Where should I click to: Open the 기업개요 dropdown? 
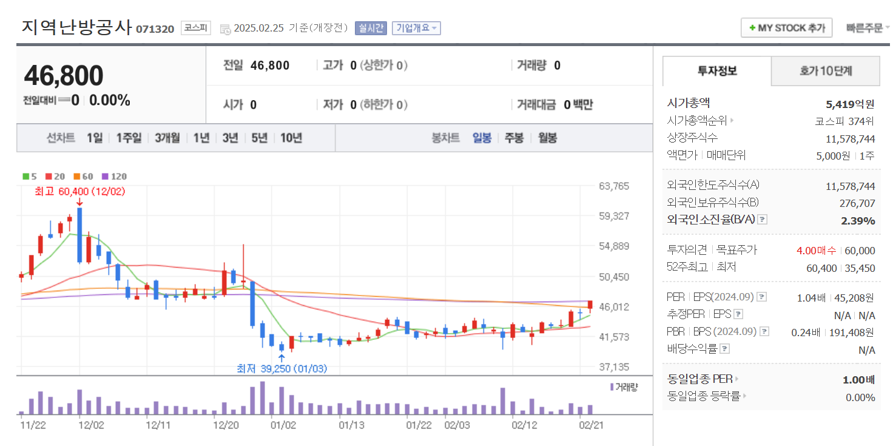[x=417, y=27]
